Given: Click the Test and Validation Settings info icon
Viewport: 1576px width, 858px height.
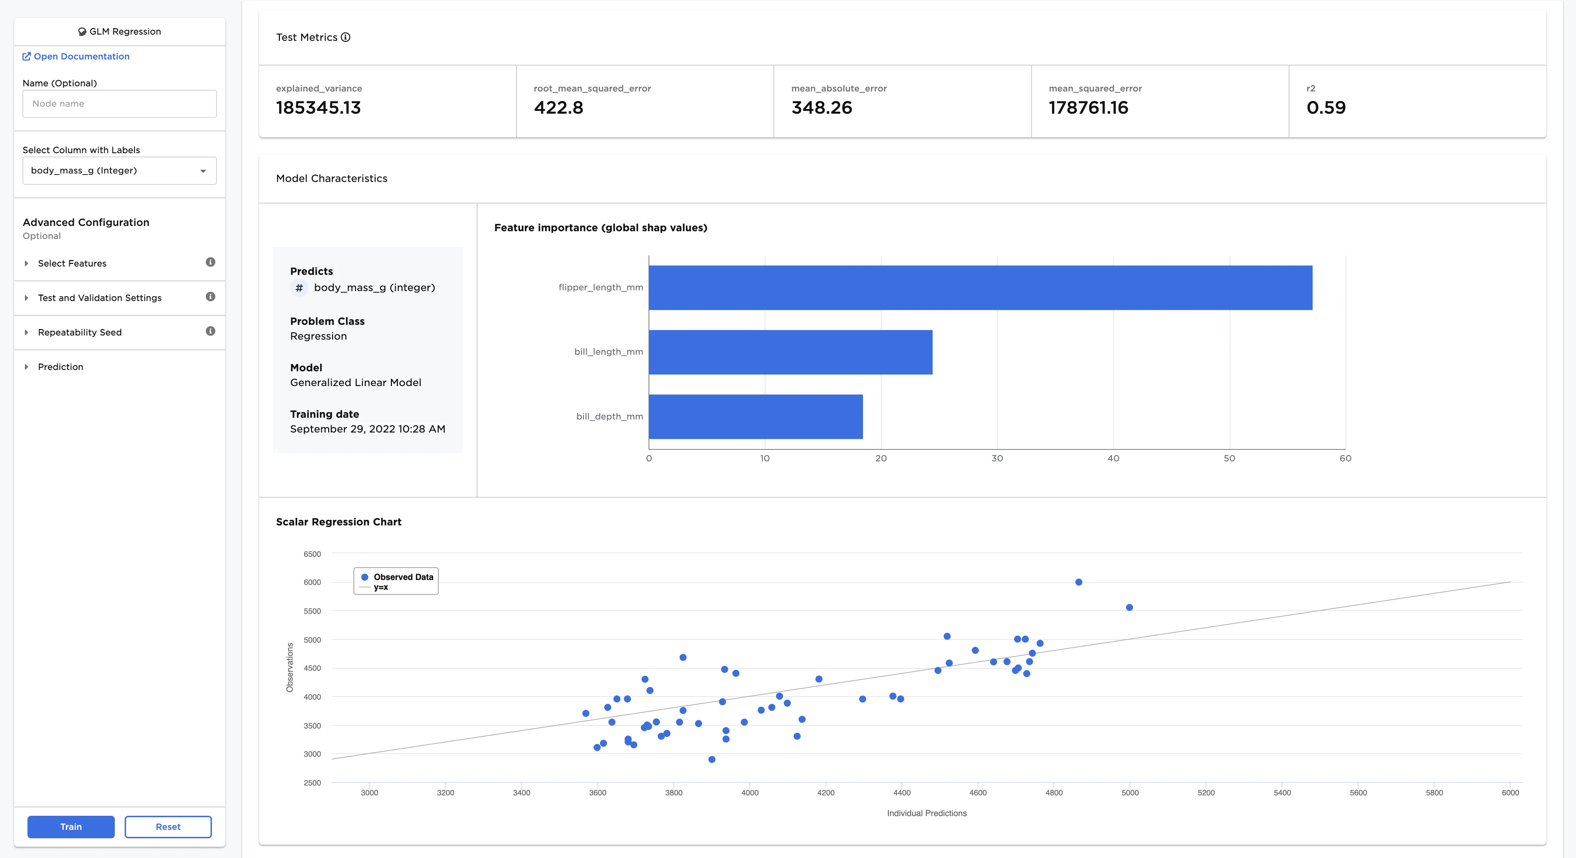Looking at the screenshot, I should point(211,297).
